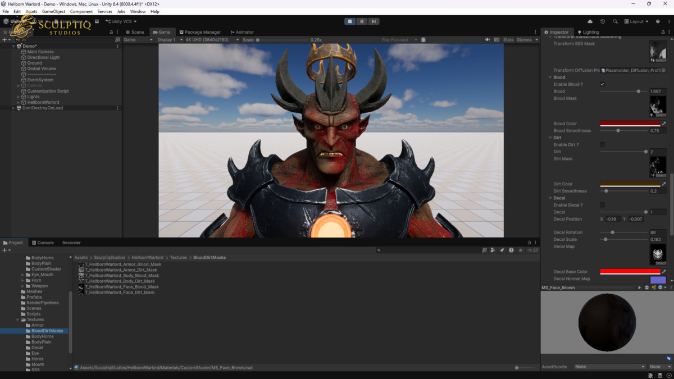The width and height of the screenshot is (674, 379).
Task: Select Main Camera in the Hierarchy
Action: point(40,52)
